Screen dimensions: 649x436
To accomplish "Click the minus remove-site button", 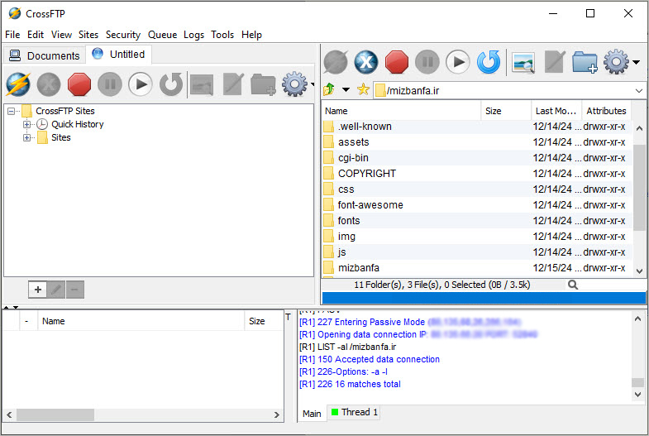I will click(x=75, y=290).
